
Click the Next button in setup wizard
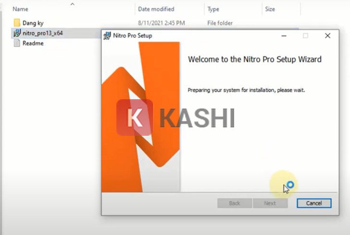click(x=270, y=203)
